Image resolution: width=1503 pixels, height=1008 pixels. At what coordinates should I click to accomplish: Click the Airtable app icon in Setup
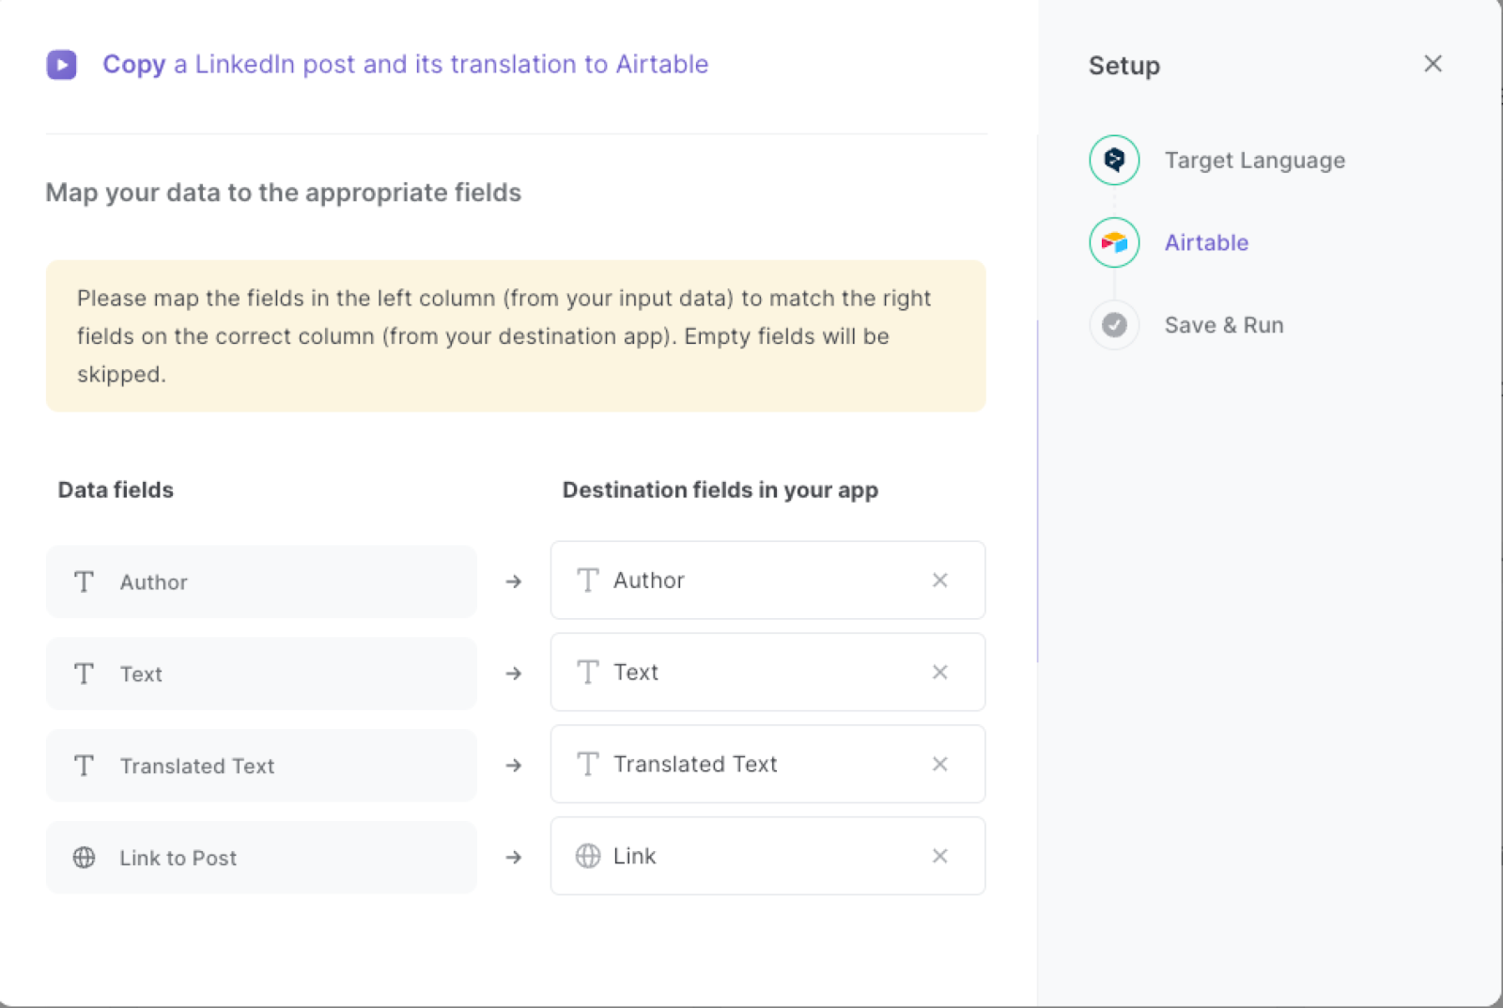[x=1113, y=242]
